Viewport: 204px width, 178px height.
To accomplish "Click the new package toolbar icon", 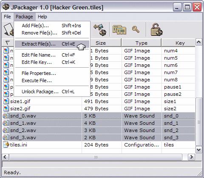I will 9,29.
